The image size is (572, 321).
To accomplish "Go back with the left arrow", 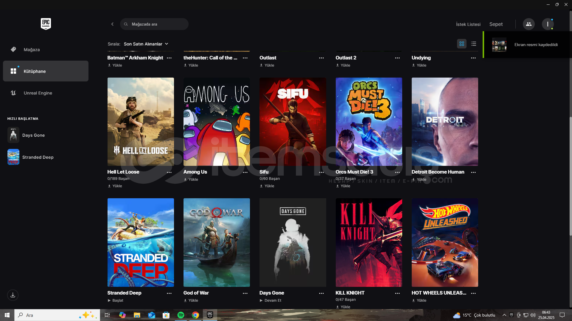I will click(x=112, y=24).
